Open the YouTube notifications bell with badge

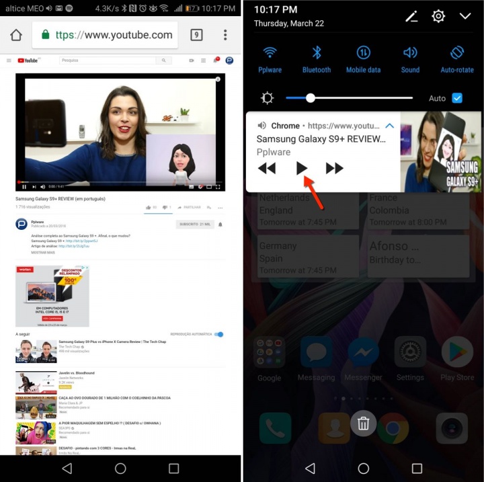pyautogui.click(x=216, y=61)
